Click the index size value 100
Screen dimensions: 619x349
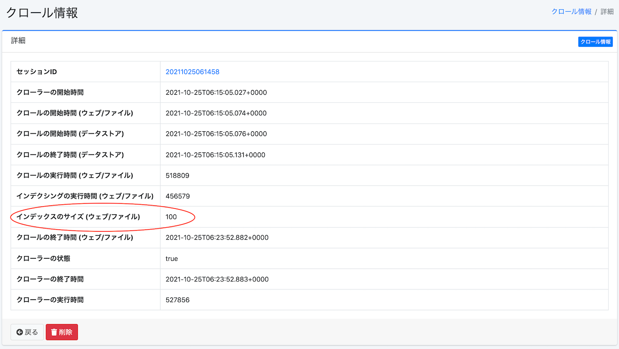click(171, 217)
